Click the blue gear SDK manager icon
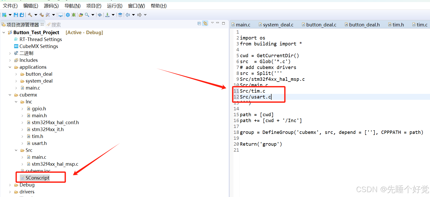Viewport: 430px width, 197px height. [68, 15]
